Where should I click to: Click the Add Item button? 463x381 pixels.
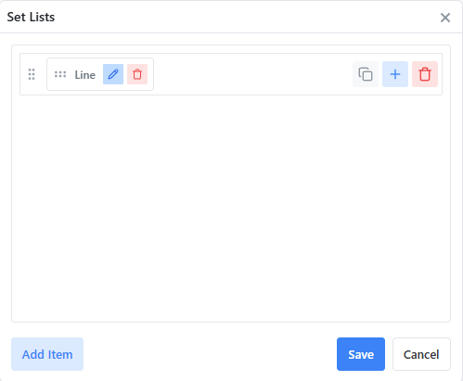tap(47, 354)
